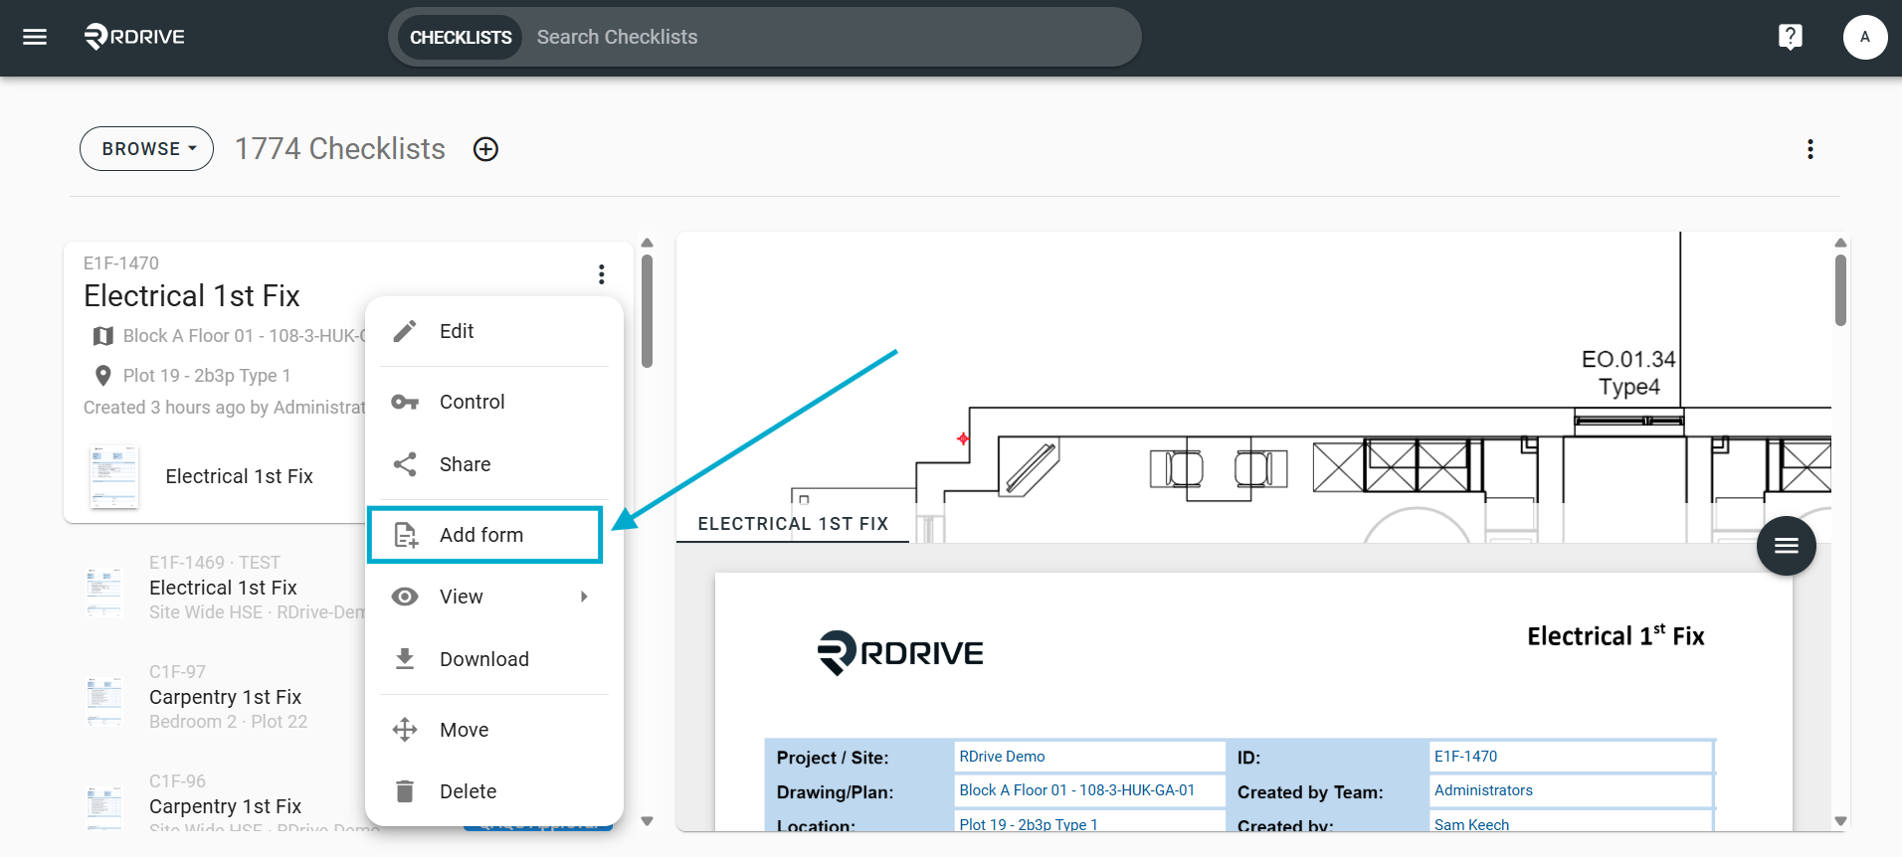The height and width of the screenshot is (857, 1902).
Task: Open page options three-dot menu
Action: point(1809,149)
